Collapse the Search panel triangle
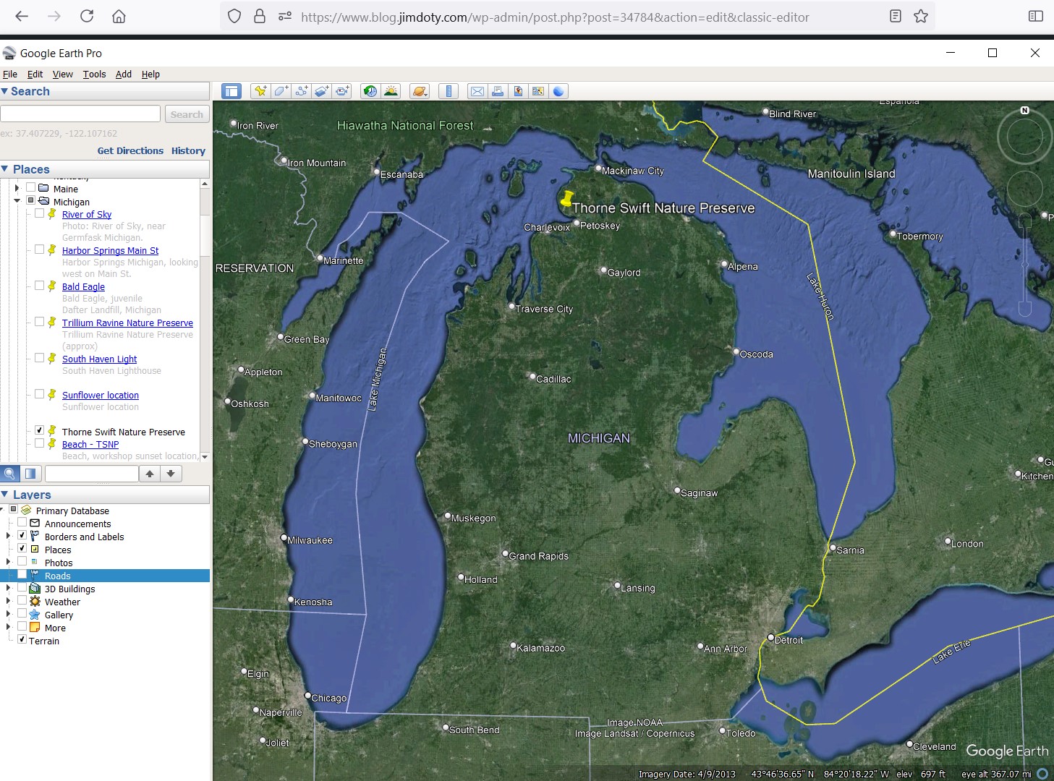Image resolution: width=1054 pixels, height=781 pixels. click(5, 91)
